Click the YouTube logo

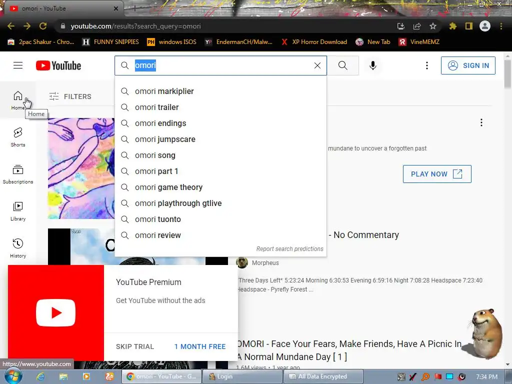pyautogui.click(x=58, y=65)
